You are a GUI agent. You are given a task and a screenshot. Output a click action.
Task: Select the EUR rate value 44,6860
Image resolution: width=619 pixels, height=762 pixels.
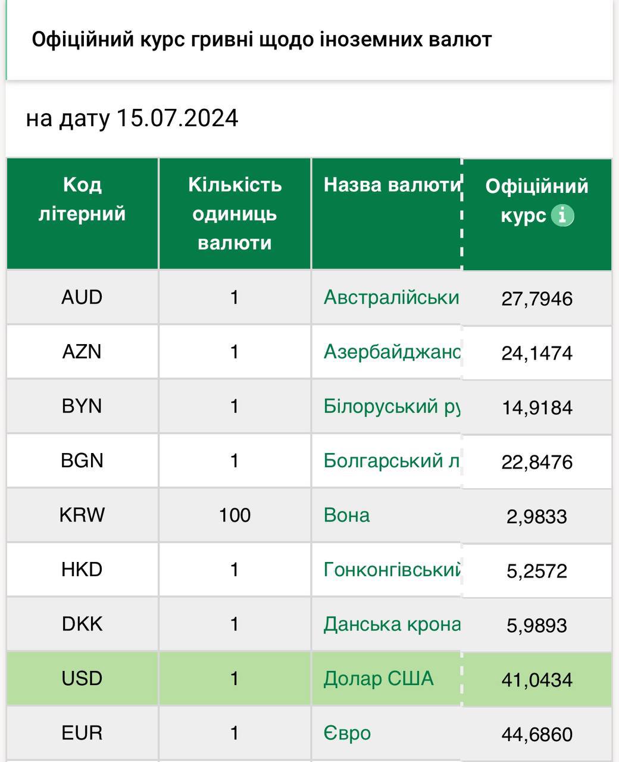(x=537, y=734)
